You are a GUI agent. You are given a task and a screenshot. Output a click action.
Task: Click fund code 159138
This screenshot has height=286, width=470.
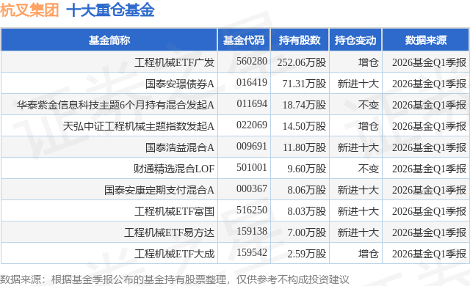pos(251,232)
